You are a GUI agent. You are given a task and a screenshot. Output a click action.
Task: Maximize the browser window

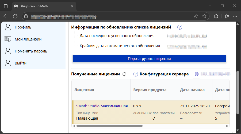pos(222,6)
